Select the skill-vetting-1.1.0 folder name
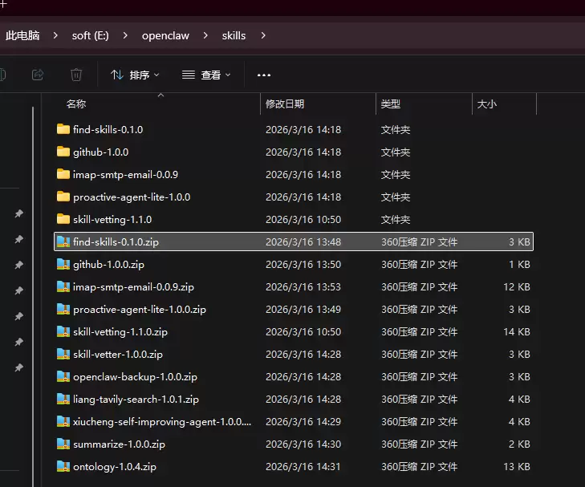 [112, 219]
